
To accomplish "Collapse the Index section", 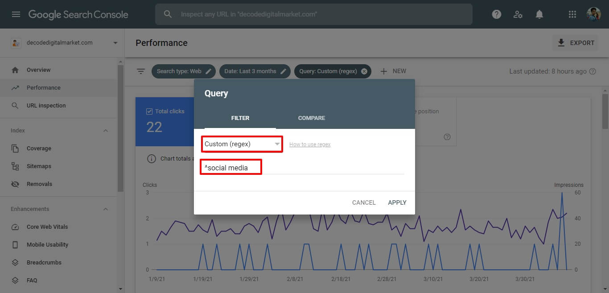I will coord(106,130).
